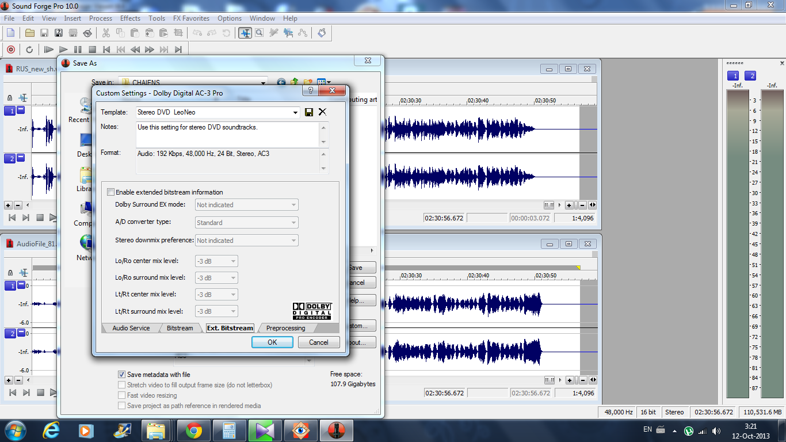Click the Copy toolbar icon

[x=120, y=33]
